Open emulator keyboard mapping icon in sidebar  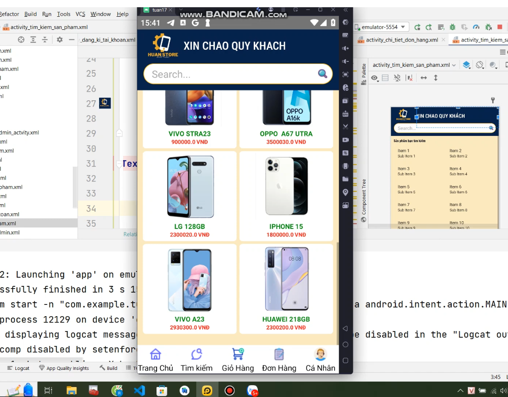[x=346, y=35]
